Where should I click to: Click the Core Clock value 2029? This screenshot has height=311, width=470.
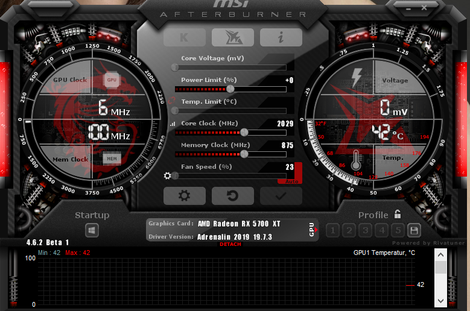coord(285,124)
